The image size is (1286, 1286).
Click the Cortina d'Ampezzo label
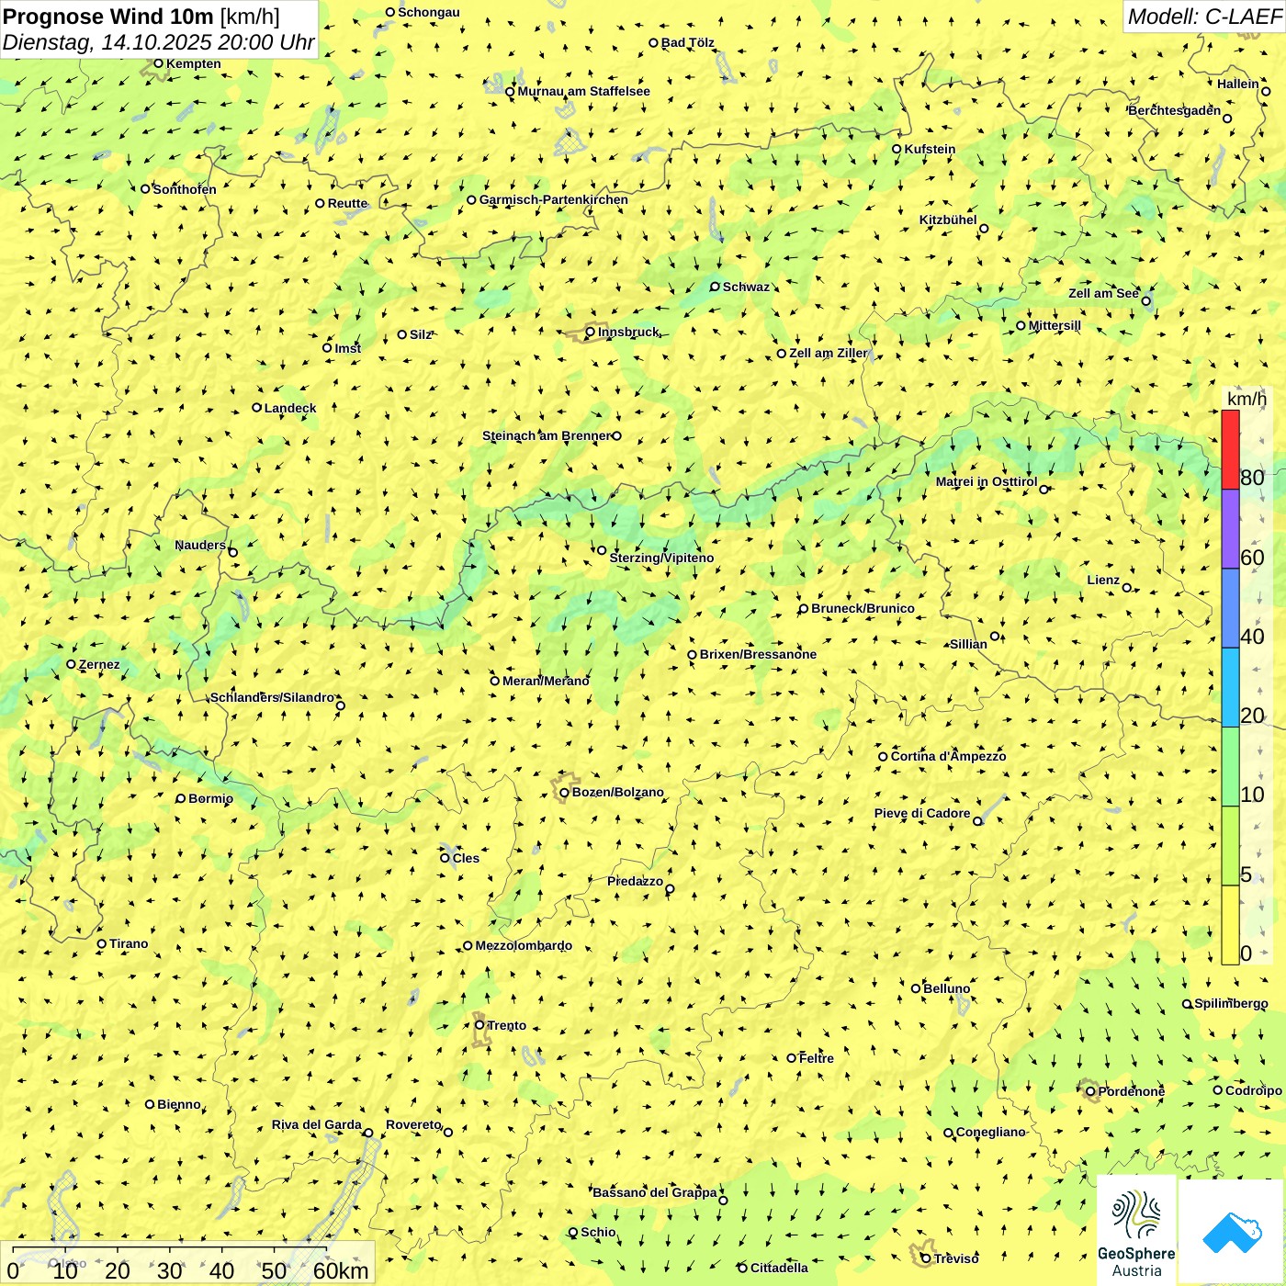(948, 756)
